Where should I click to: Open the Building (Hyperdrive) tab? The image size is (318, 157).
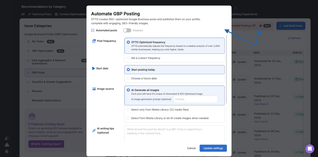(x=244, y=14)
